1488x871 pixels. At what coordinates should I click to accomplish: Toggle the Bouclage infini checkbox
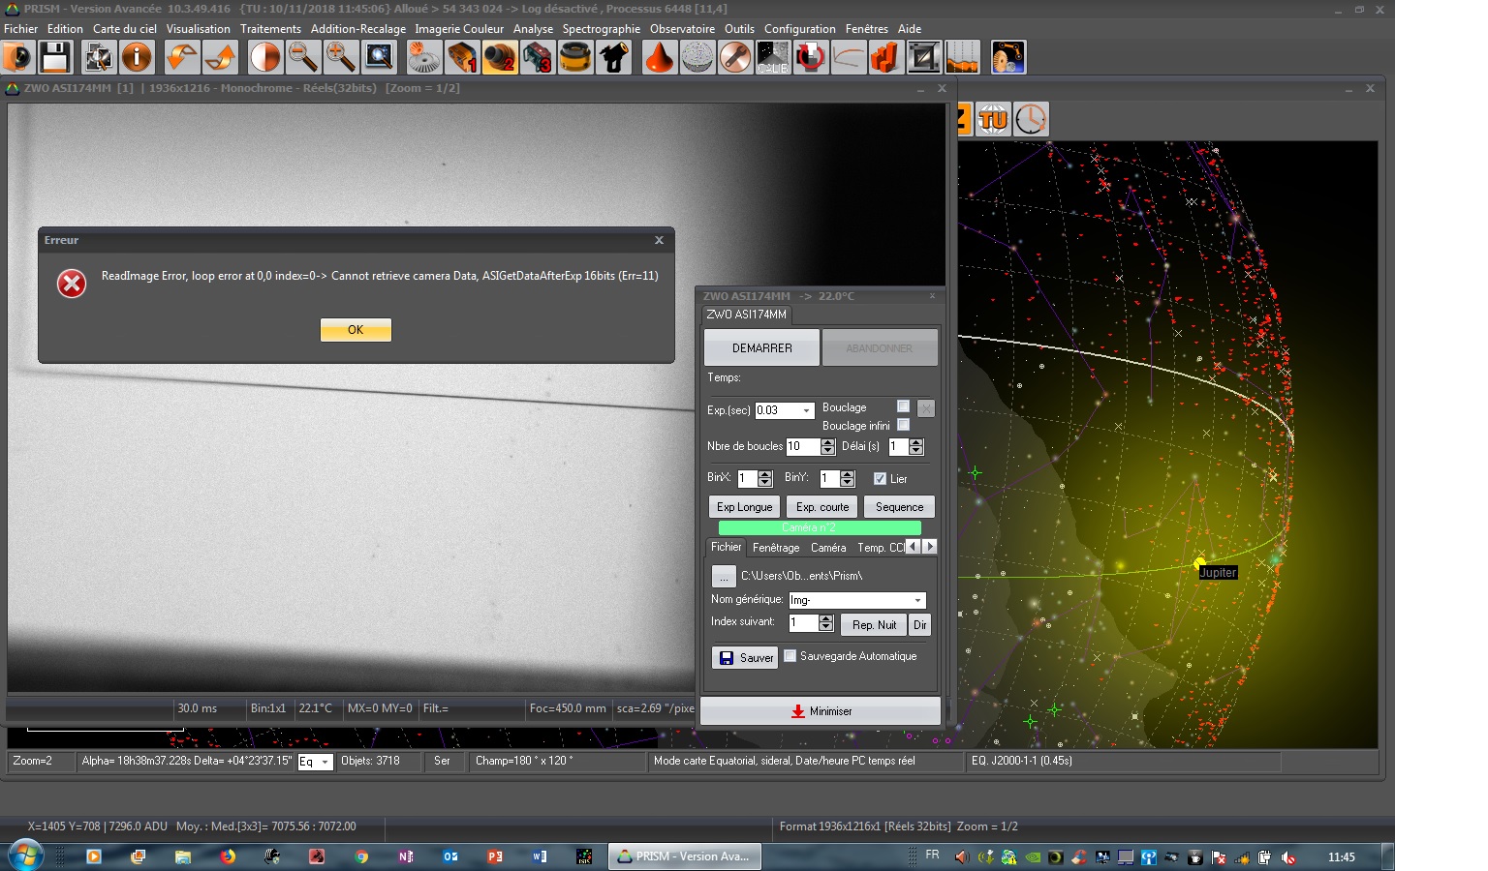(903, 425)
